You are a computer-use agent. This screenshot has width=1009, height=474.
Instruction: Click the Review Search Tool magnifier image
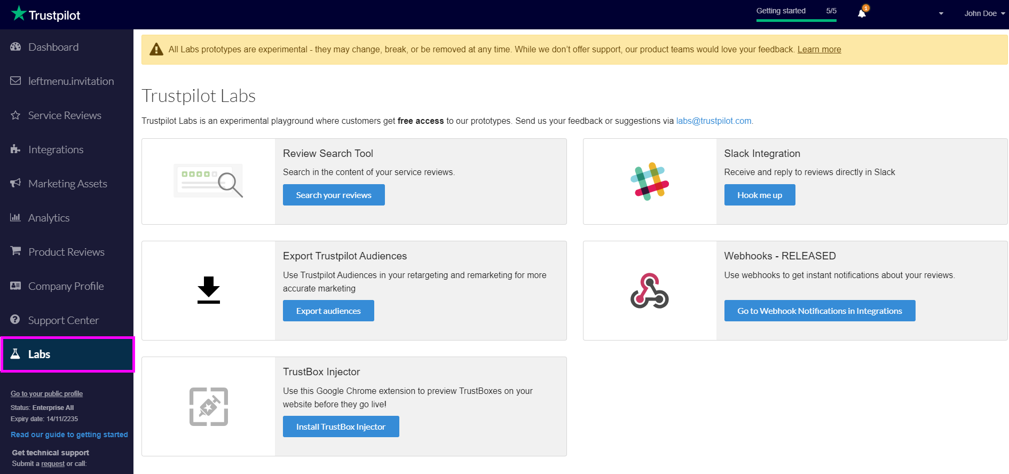[x=209, y=181]
